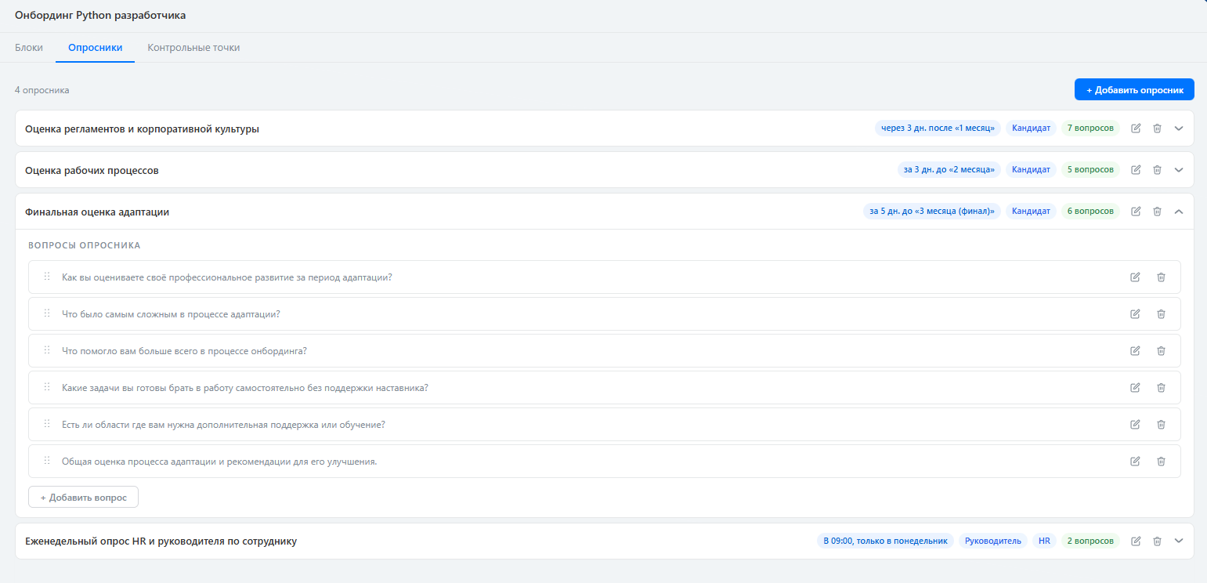The width and height of the screenshot is (1207, 583).
Task: Edit question 'Что было самым сложным в процессе адаптации?'
Action: 1135,314
